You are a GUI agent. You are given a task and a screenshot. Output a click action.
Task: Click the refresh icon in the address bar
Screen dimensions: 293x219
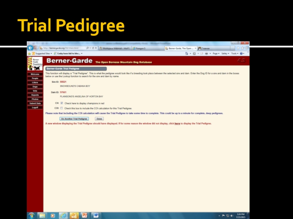pyautogui.click(x=93, y=48)
